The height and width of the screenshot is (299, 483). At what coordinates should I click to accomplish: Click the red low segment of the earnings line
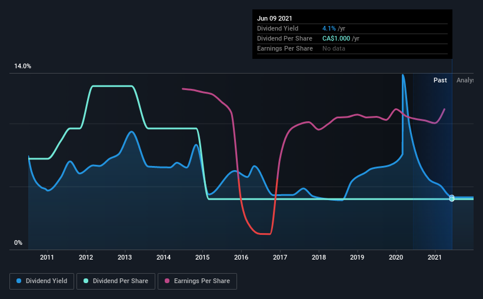pos(262,234)
